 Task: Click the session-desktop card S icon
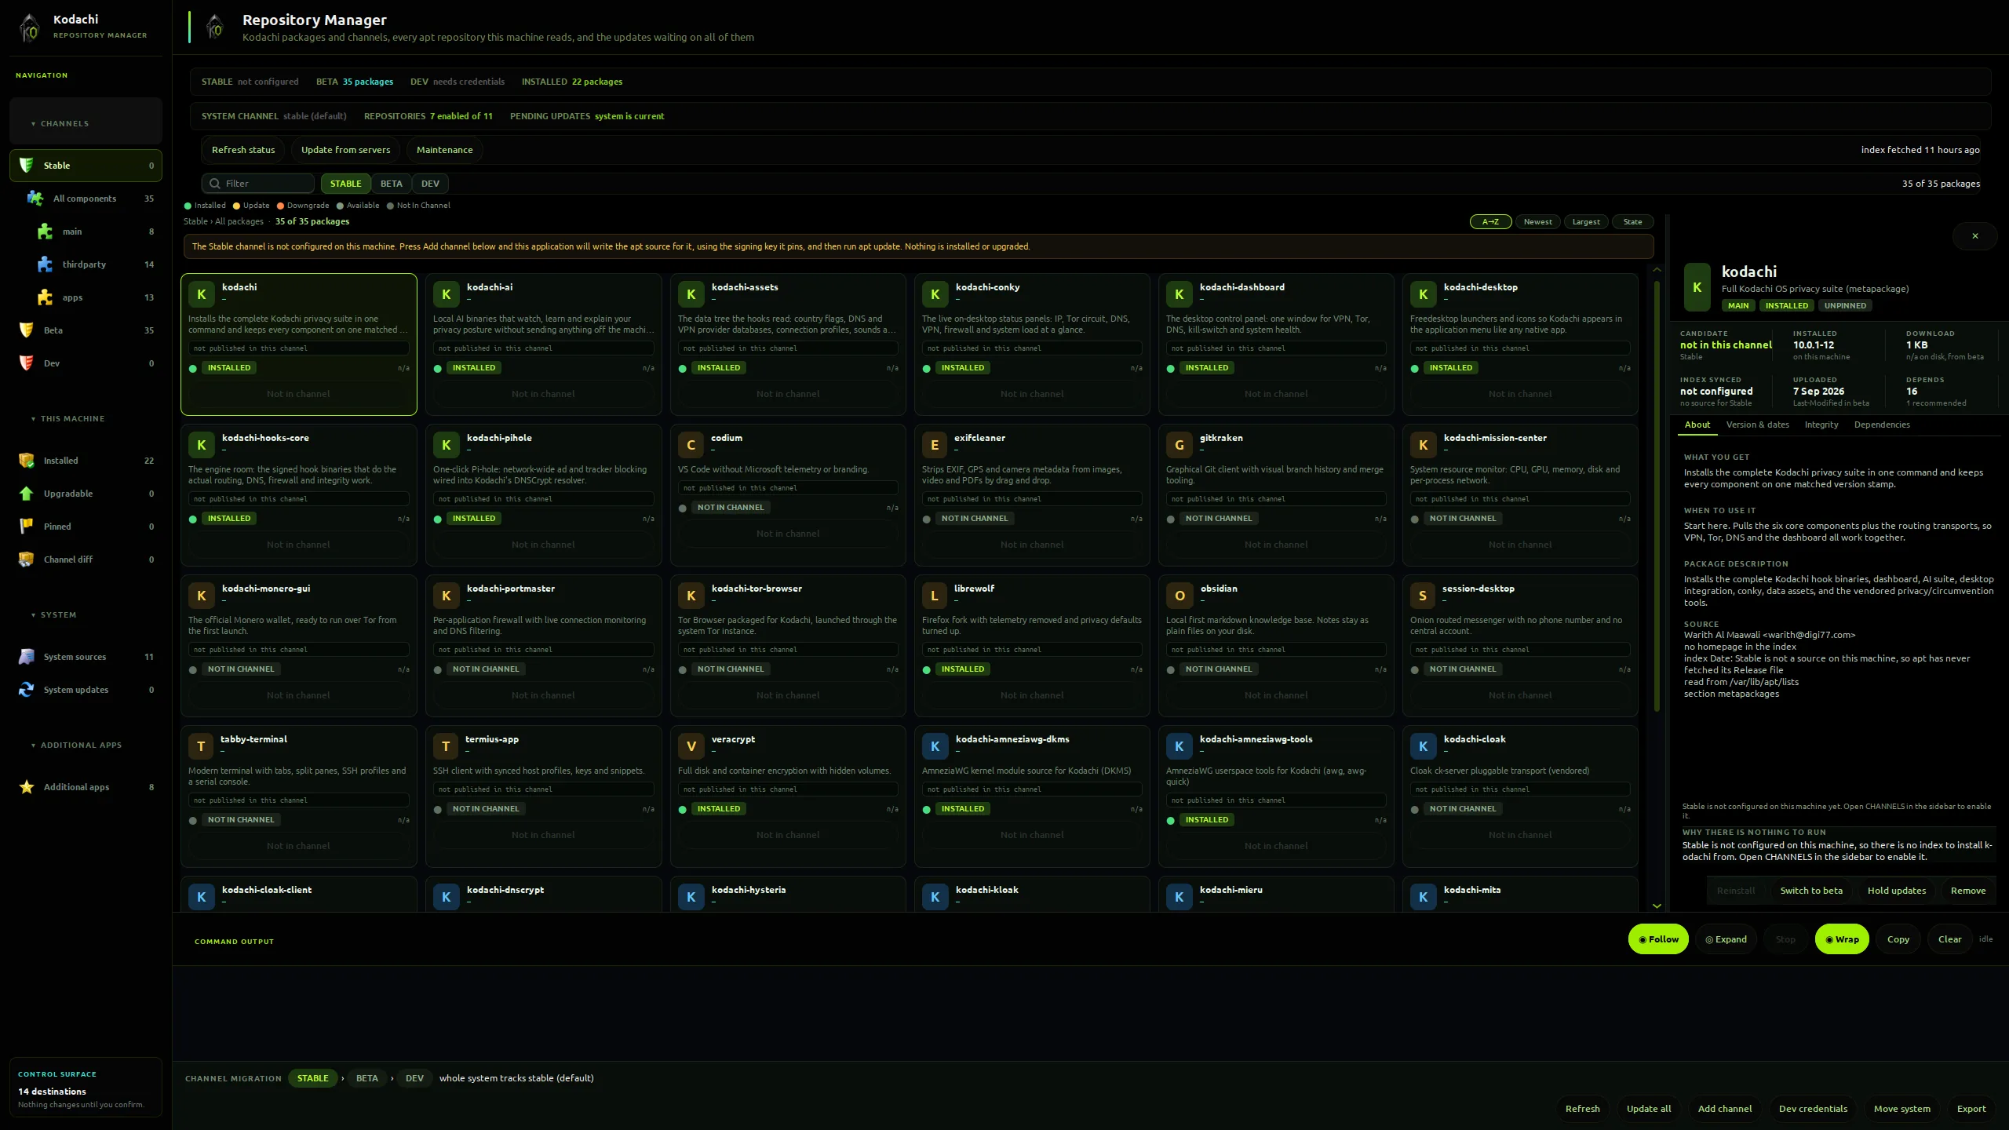(x=1423, y=596)
